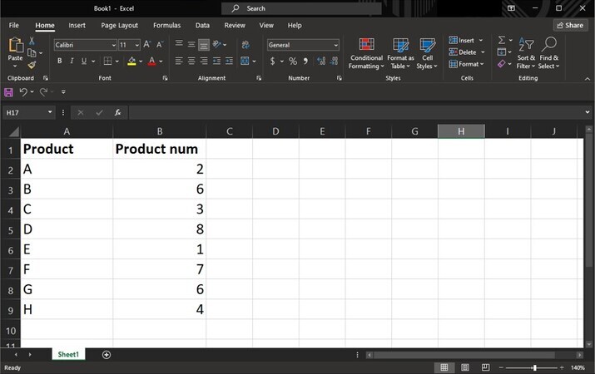Open Cell Styles gallery
Screen dimensions: 595x374
427,54
